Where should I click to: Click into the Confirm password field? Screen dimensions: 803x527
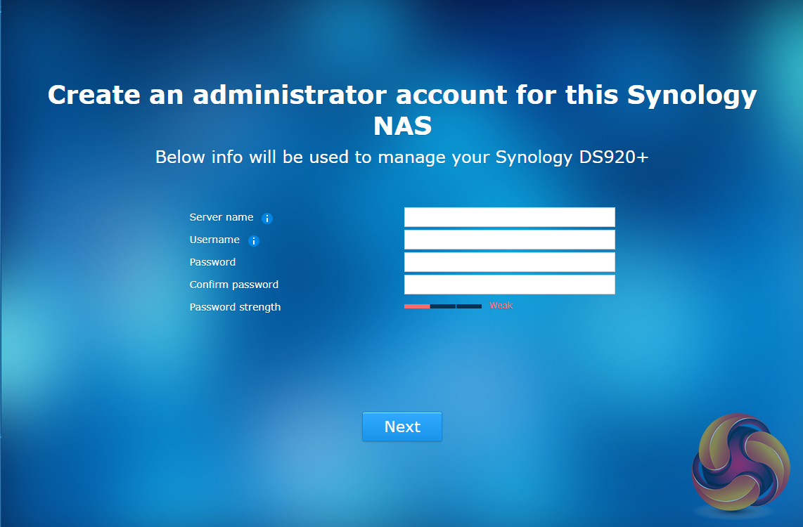(510, 285)
